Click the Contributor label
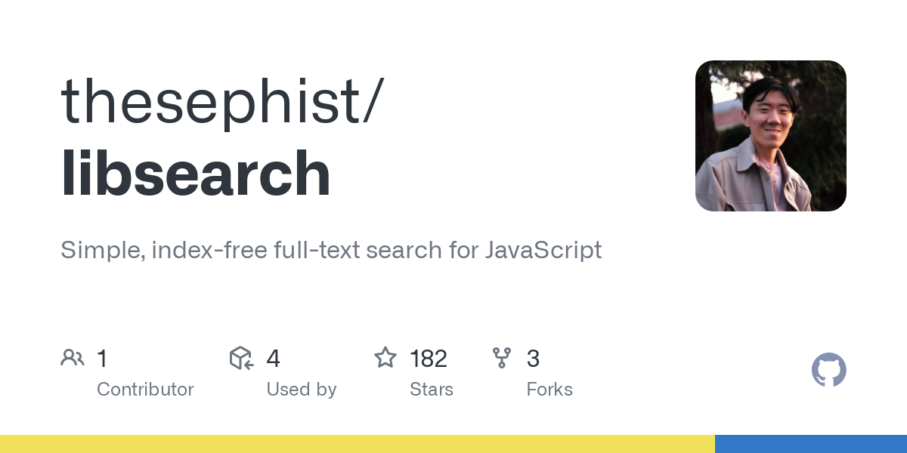Image resolution: width=907 pixels, height=453 pixels. (x=145, y=390)
